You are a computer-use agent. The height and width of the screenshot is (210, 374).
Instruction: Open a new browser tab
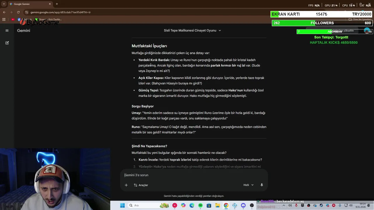coord(57,4)
